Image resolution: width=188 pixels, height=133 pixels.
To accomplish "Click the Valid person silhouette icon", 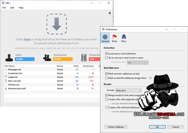I will [x=10, y=57].
